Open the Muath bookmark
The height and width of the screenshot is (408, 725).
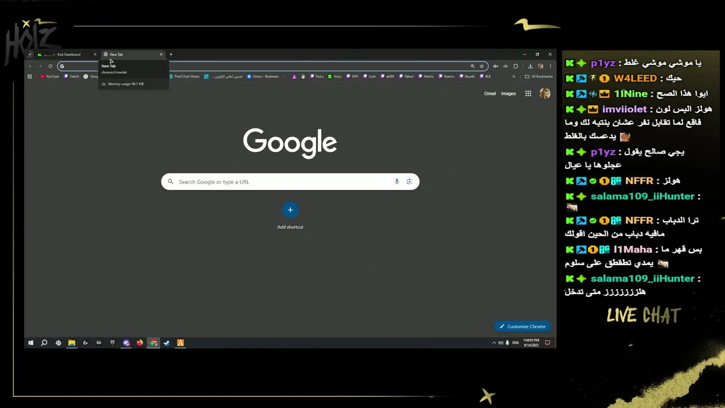[467, 76]
